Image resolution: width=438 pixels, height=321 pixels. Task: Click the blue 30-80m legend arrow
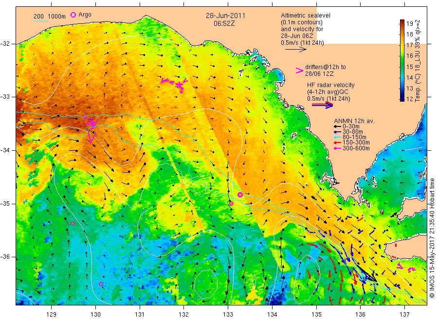[x=337, y=132]
